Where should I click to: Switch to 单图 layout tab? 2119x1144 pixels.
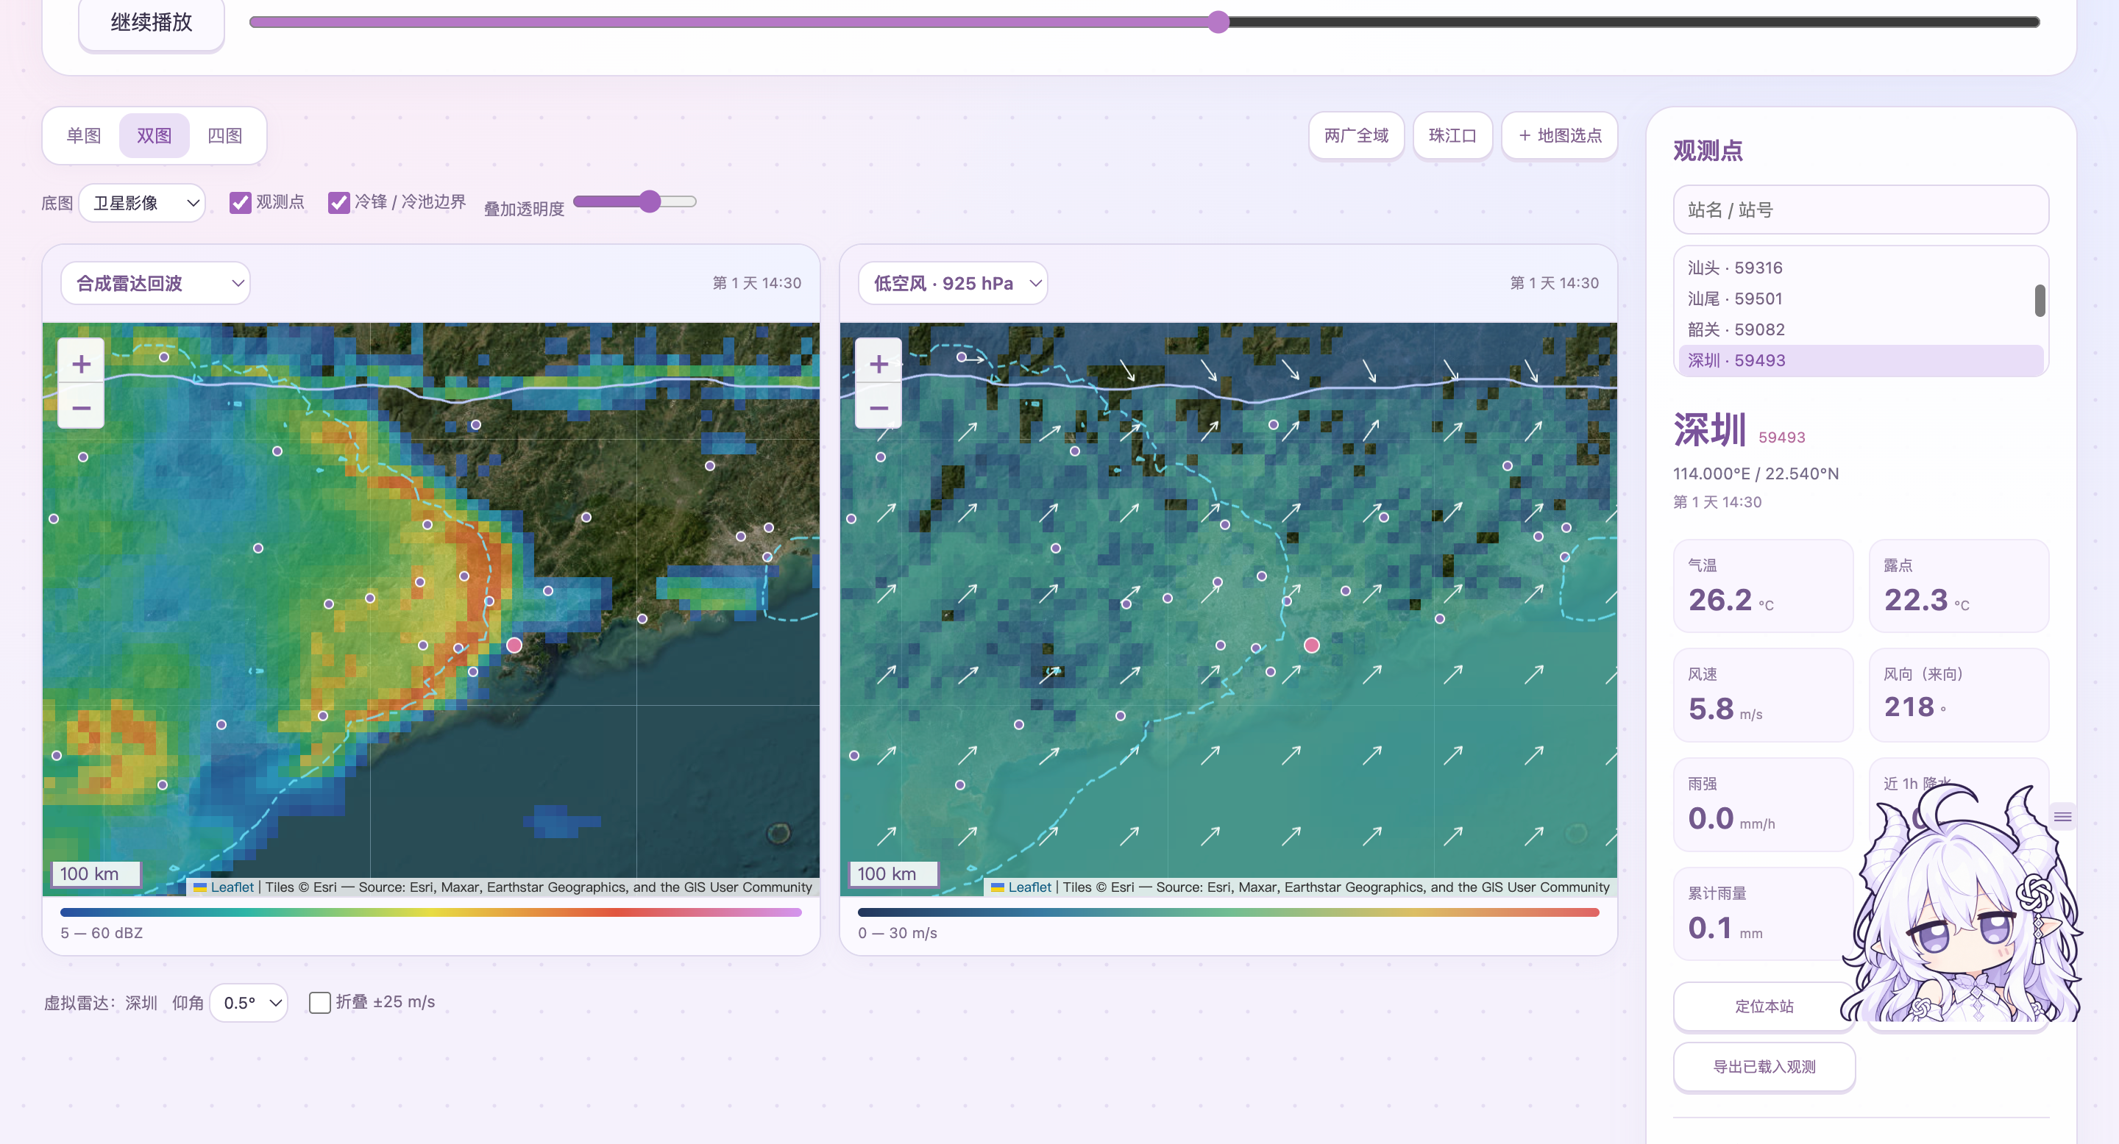(x=84, y=135)
